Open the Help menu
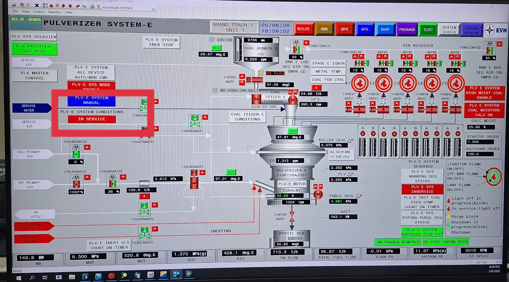 [x=69, y=12]
